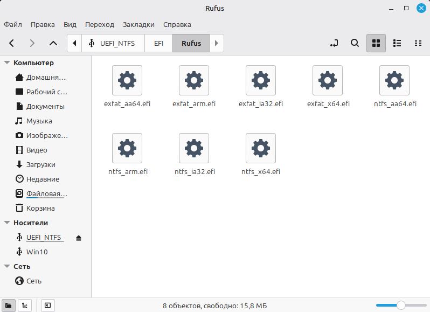Viewport: 430px width, 312px height.
Task: Maximize the Rufus window
Action: pos(406,8)
